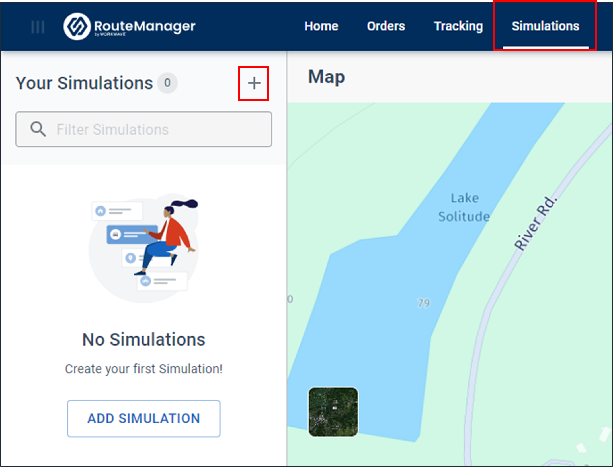The image size is (613, 467).
Task: Switch to the Simulations tab
Action: (x=545, y=26)
